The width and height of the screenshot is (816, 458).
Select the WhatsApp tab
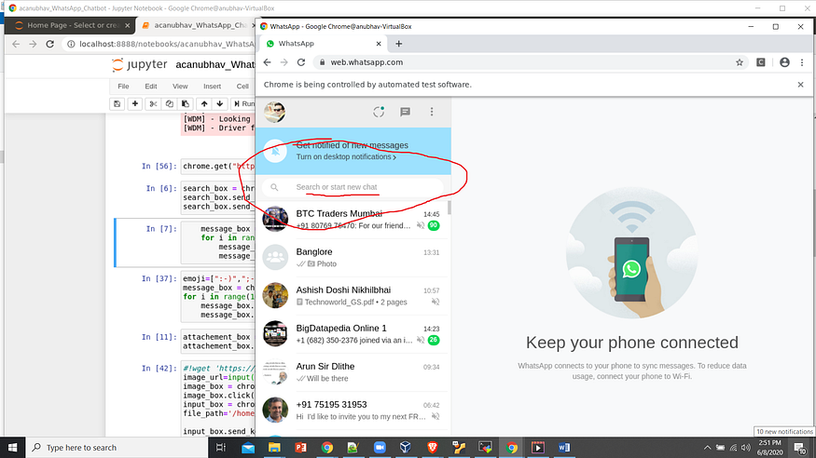(323, 44)
